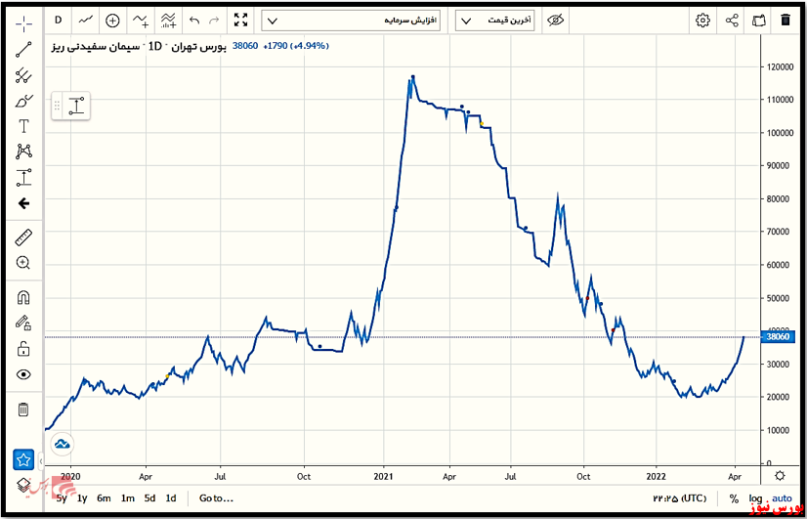Image resolution: width=807 pixels, height=519 pixels.
Task: Open the آخرین قیمت dropdown
Action: tap(496, 20)
